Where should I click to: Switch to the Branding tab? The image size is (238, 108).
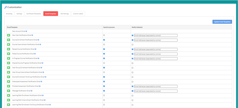point(9,14)
